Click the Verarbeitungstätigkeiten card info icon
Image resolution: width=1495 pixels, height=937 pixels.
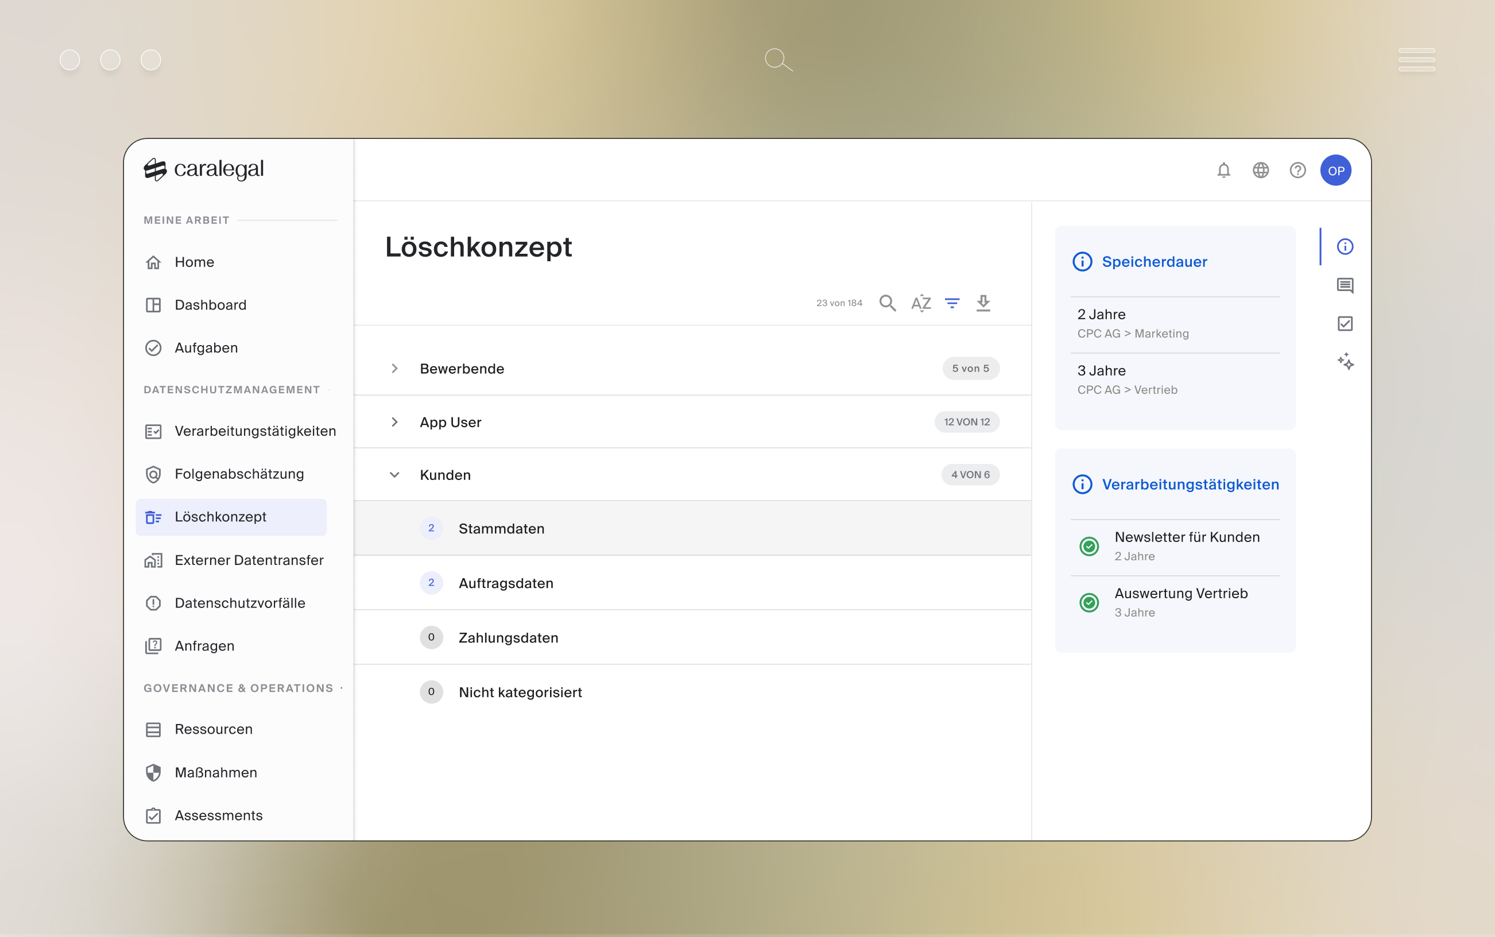coord(1082,484)
